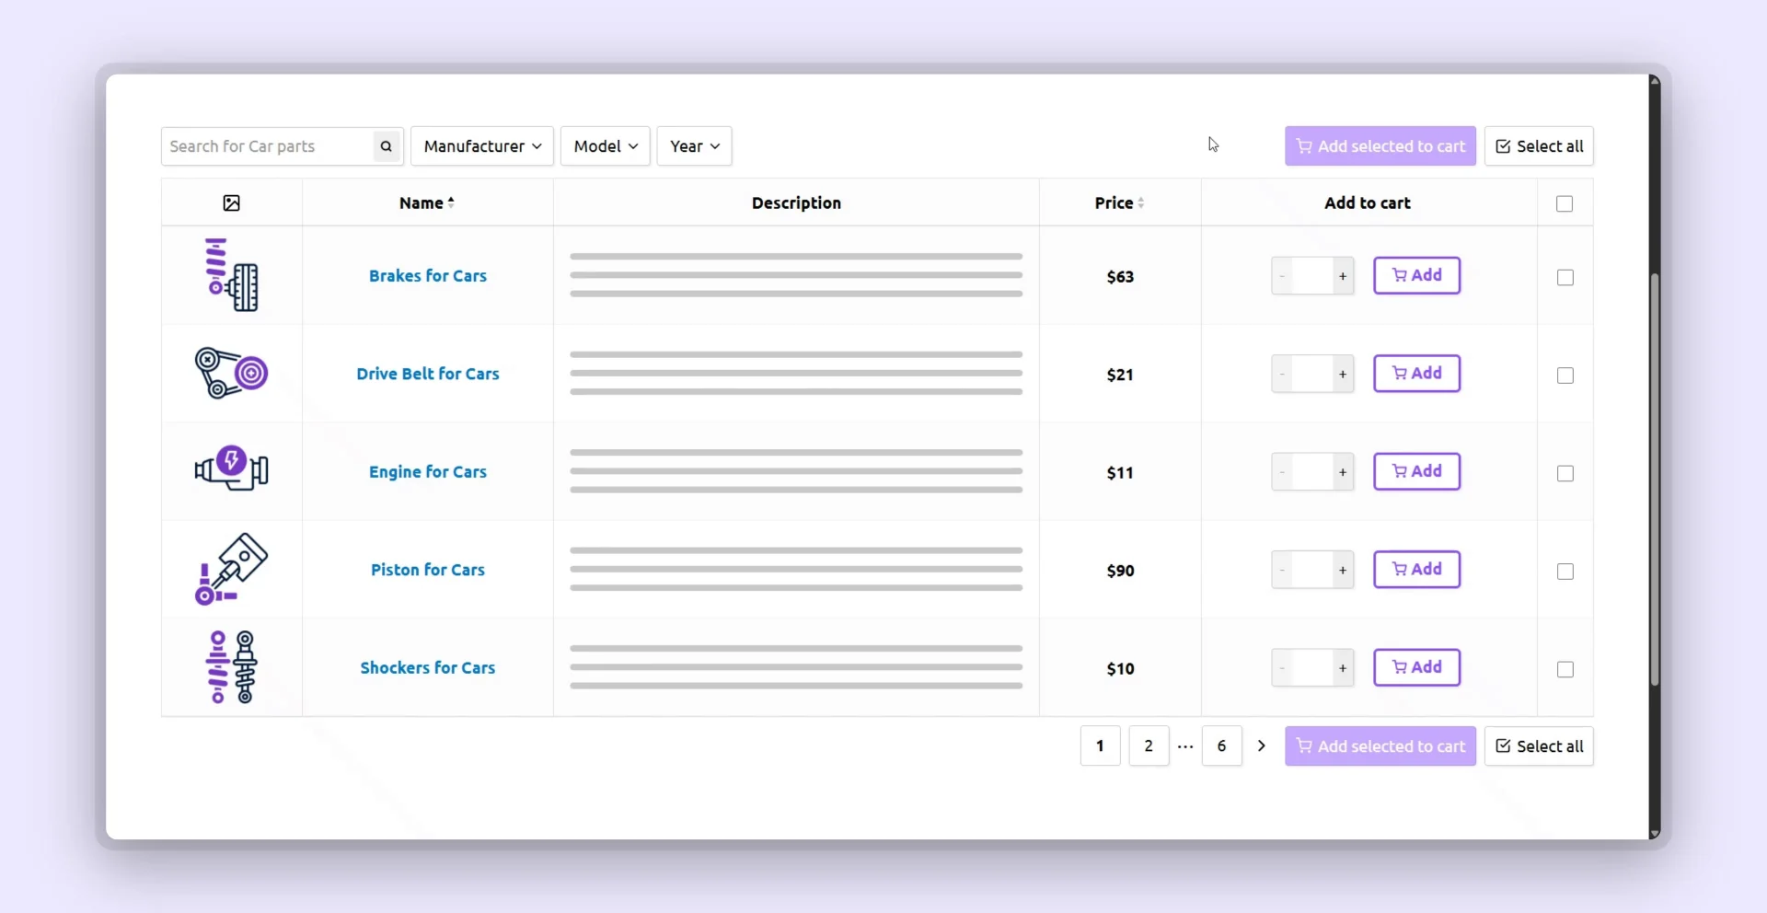Sort by Price column arrow
Image resolution: width=1767 pixels, height=913 pixels.
1141,202
